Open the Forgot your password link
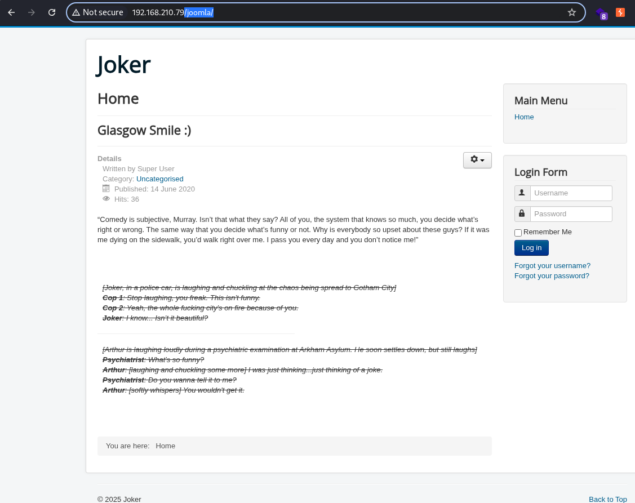 552,276
